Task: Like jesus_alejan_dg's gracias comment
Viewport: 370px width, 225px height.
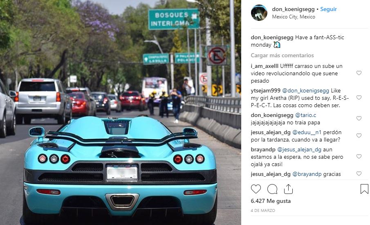Action: pyautogui.click(x=359, y=173)
